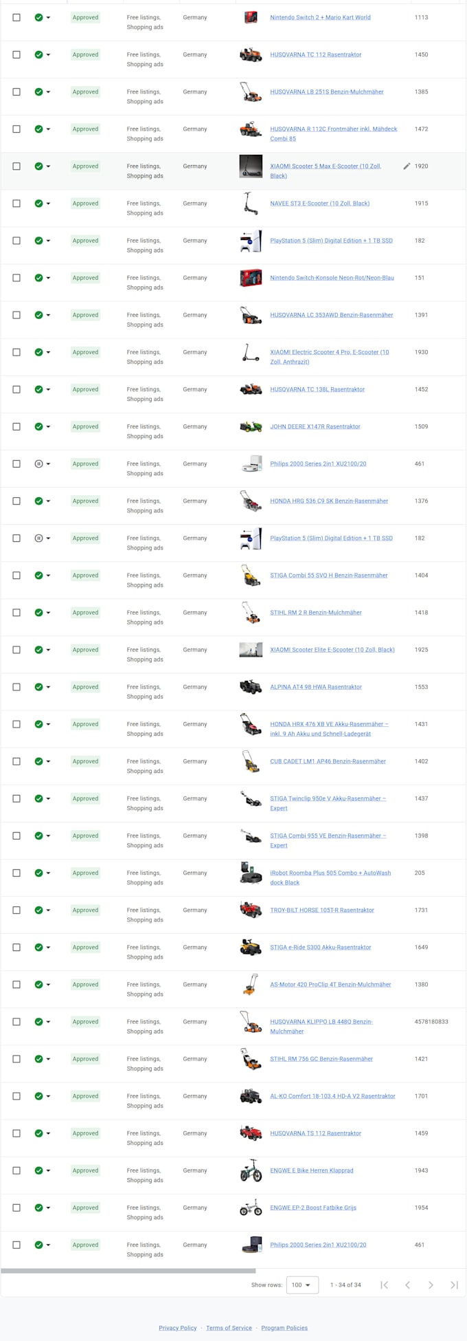The image size is (467, 1341).
Task: Tick checkbox for STIGA Combi 55 SVQ H
Action: (x=16, y=575)
